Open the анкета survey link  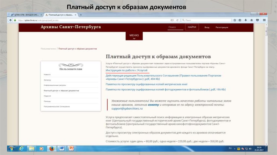153,105
